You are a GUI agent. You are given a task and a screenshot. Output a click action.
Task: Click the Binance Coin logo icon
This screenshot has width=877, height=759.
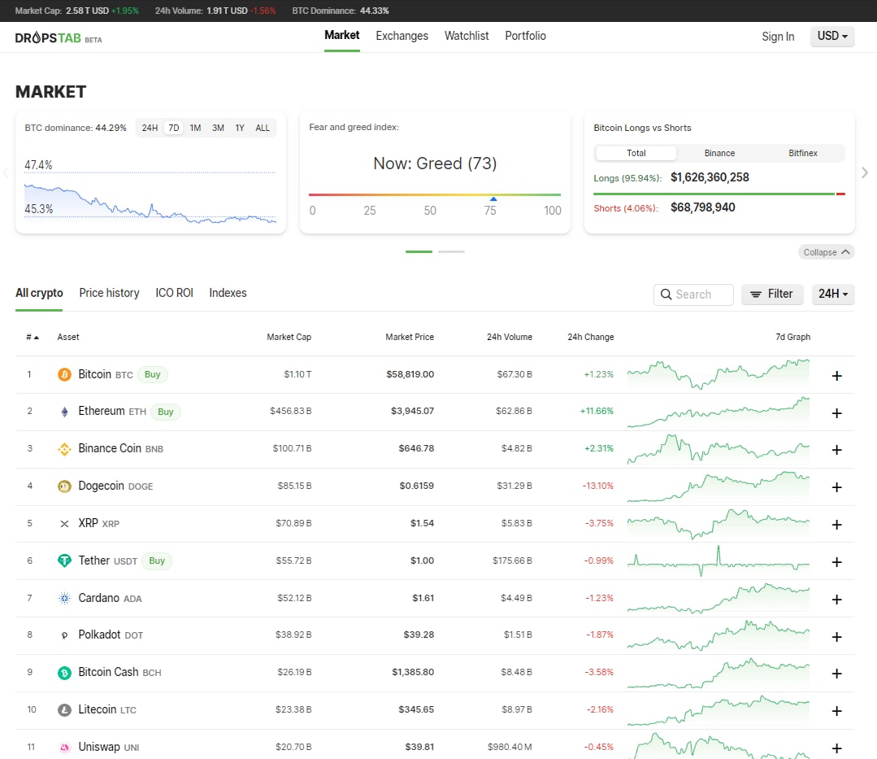pyautogui.click(x=64, y=449)
